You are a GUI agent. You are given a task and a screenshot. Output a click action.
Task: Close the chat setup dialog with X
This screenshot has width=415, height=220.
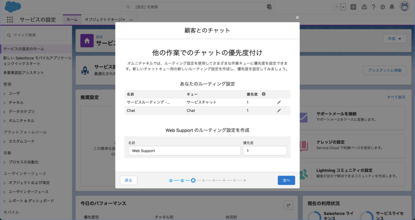pyautogui.click(x=297, y=17)
